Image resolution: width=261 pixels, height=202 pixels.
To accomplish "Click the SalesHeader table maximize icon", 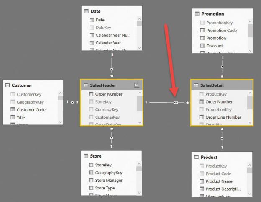I will [136, 85].
